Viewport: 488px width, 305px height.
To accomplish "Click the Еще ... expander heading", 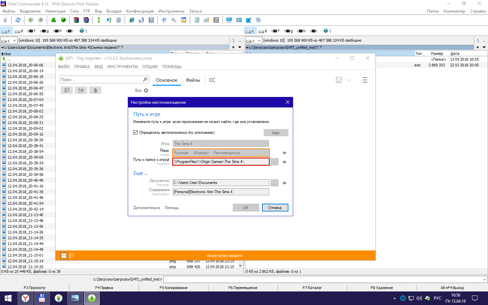I will tap(140, 173).
